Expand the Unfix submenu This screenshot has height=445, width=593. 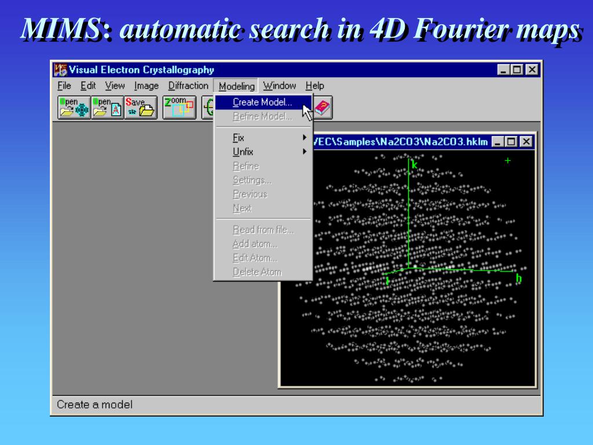263,152
